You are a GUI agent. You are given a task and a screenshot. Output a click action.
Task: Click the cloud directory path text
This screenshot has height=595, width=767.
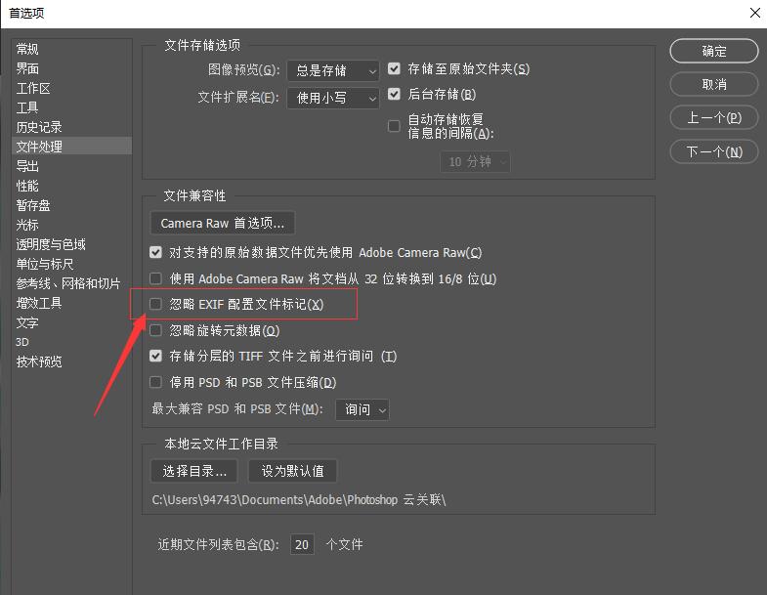tap(299, 499)
